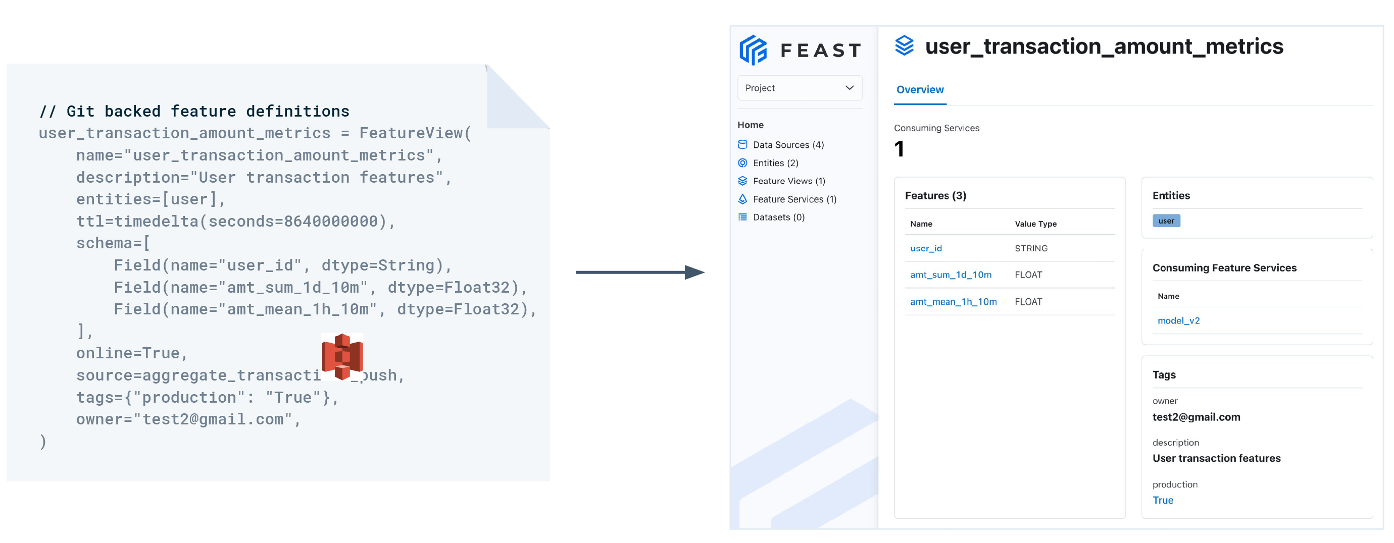The image size is (1394, 543).
Task: Click the feature view title layers icon
Action: [904, 46]
